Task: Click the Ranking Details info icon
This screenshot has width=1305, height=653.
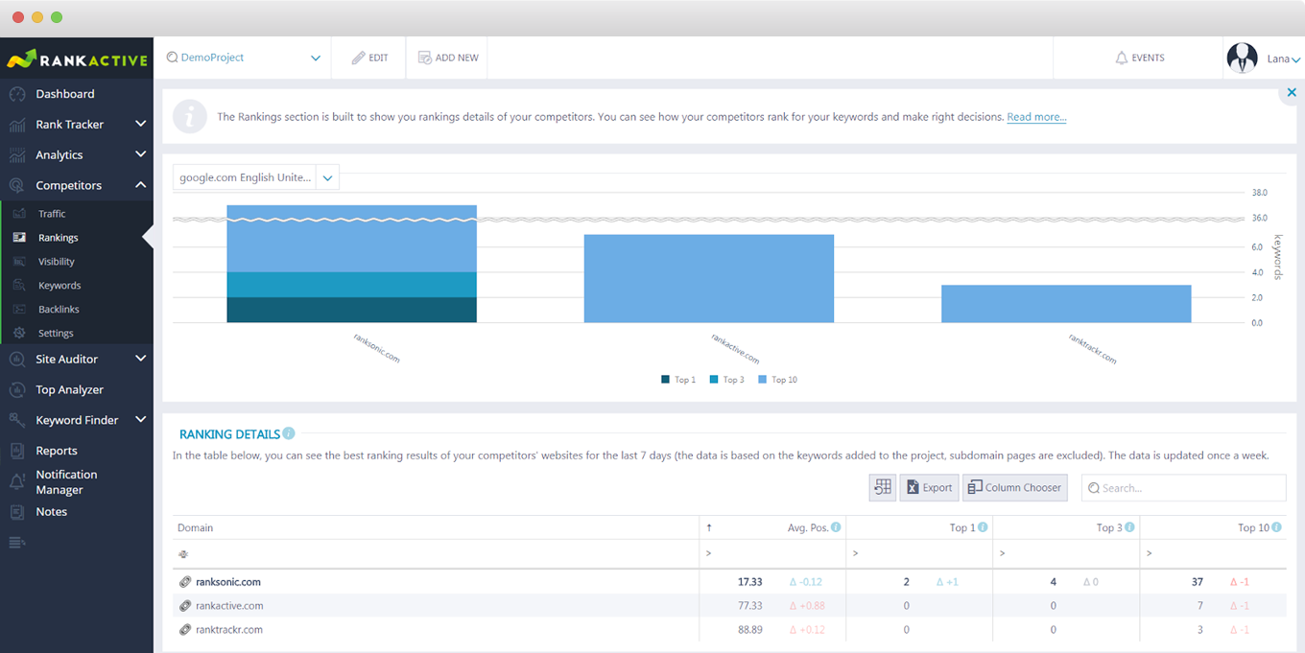Action: click(x=289, y=433)
